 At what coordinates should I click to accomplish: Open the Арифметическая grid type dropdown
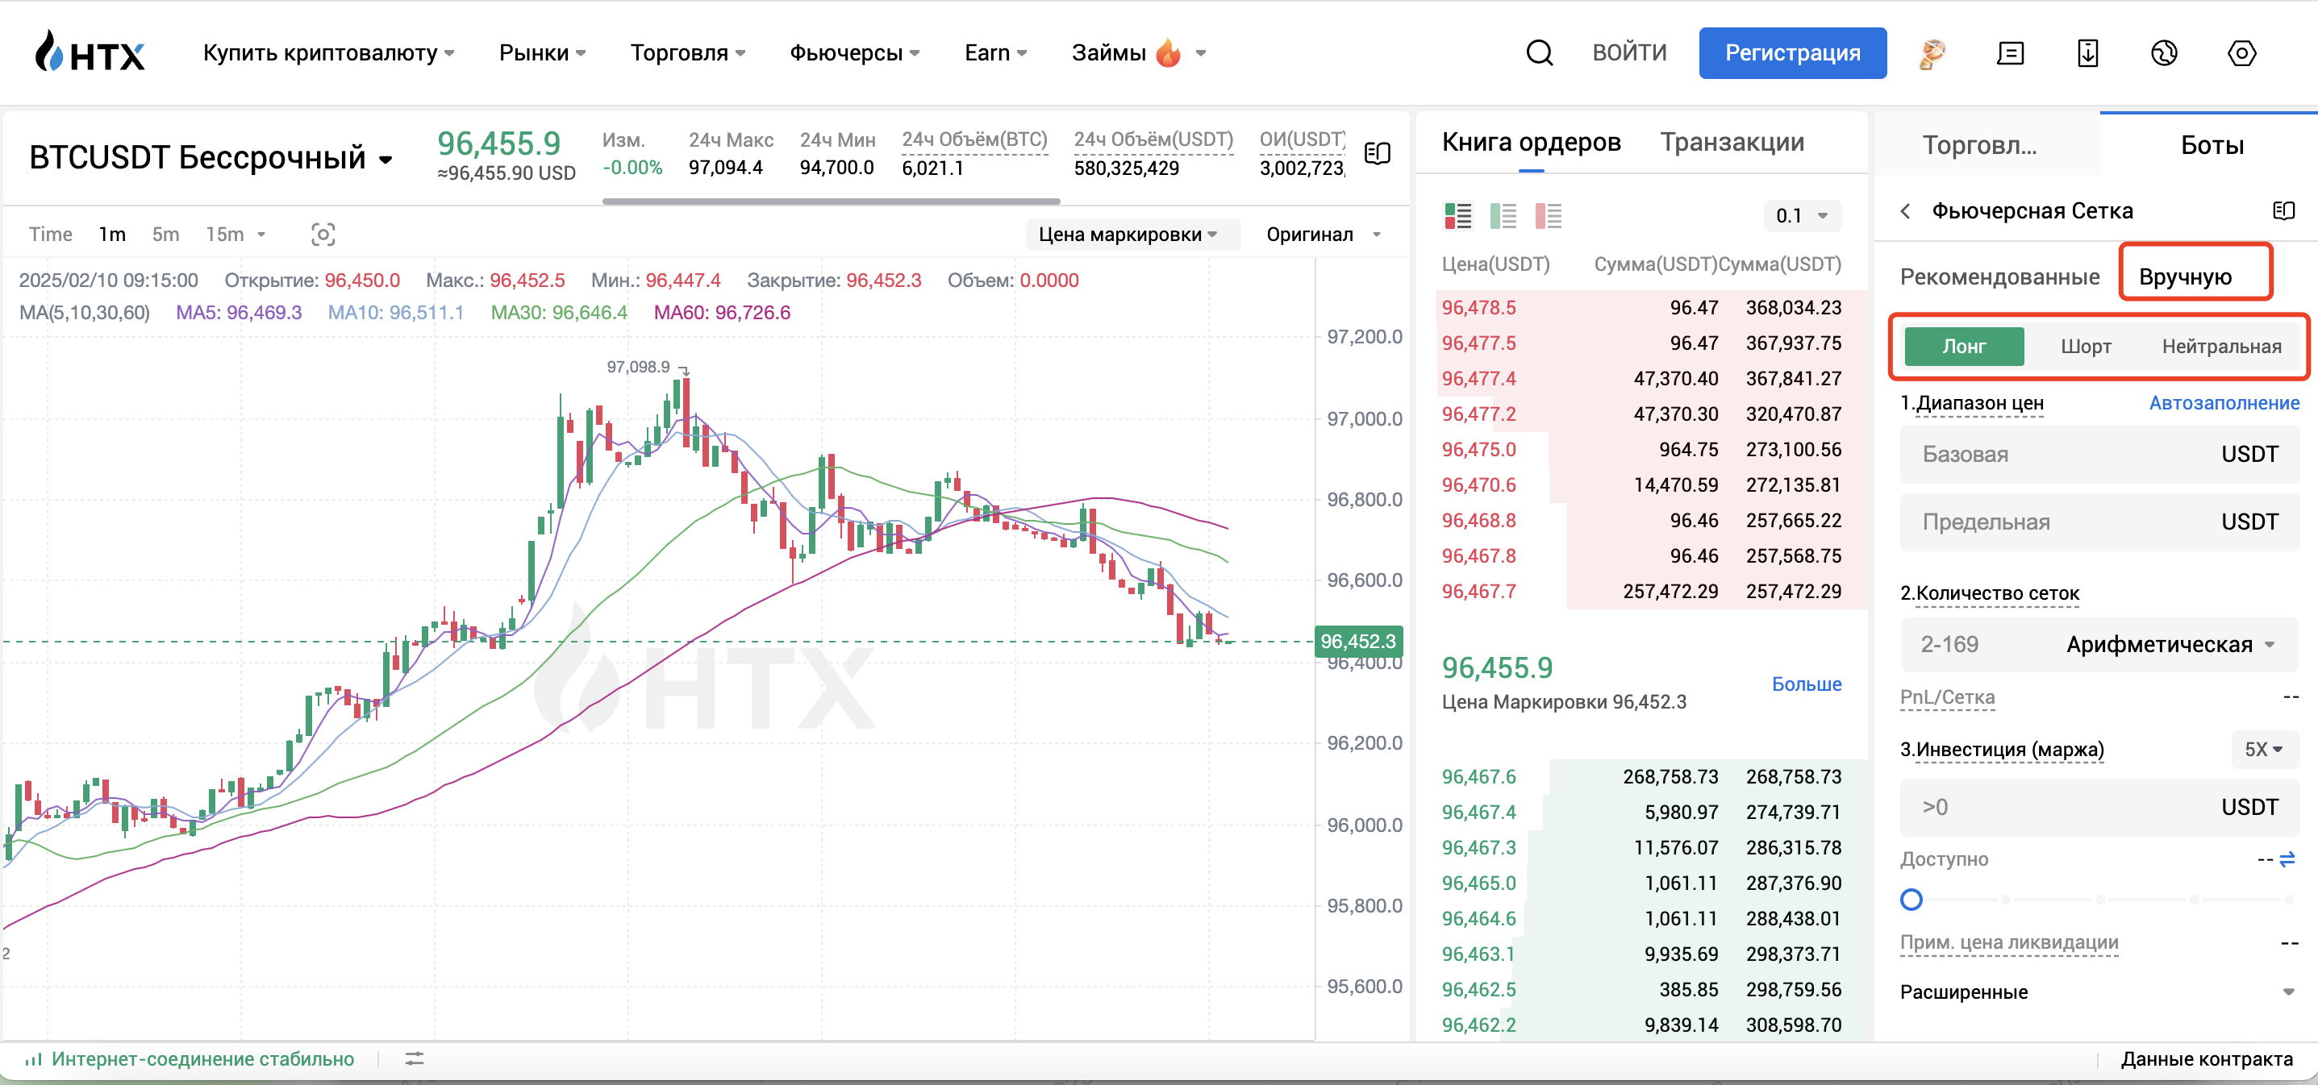[2169, 645]
